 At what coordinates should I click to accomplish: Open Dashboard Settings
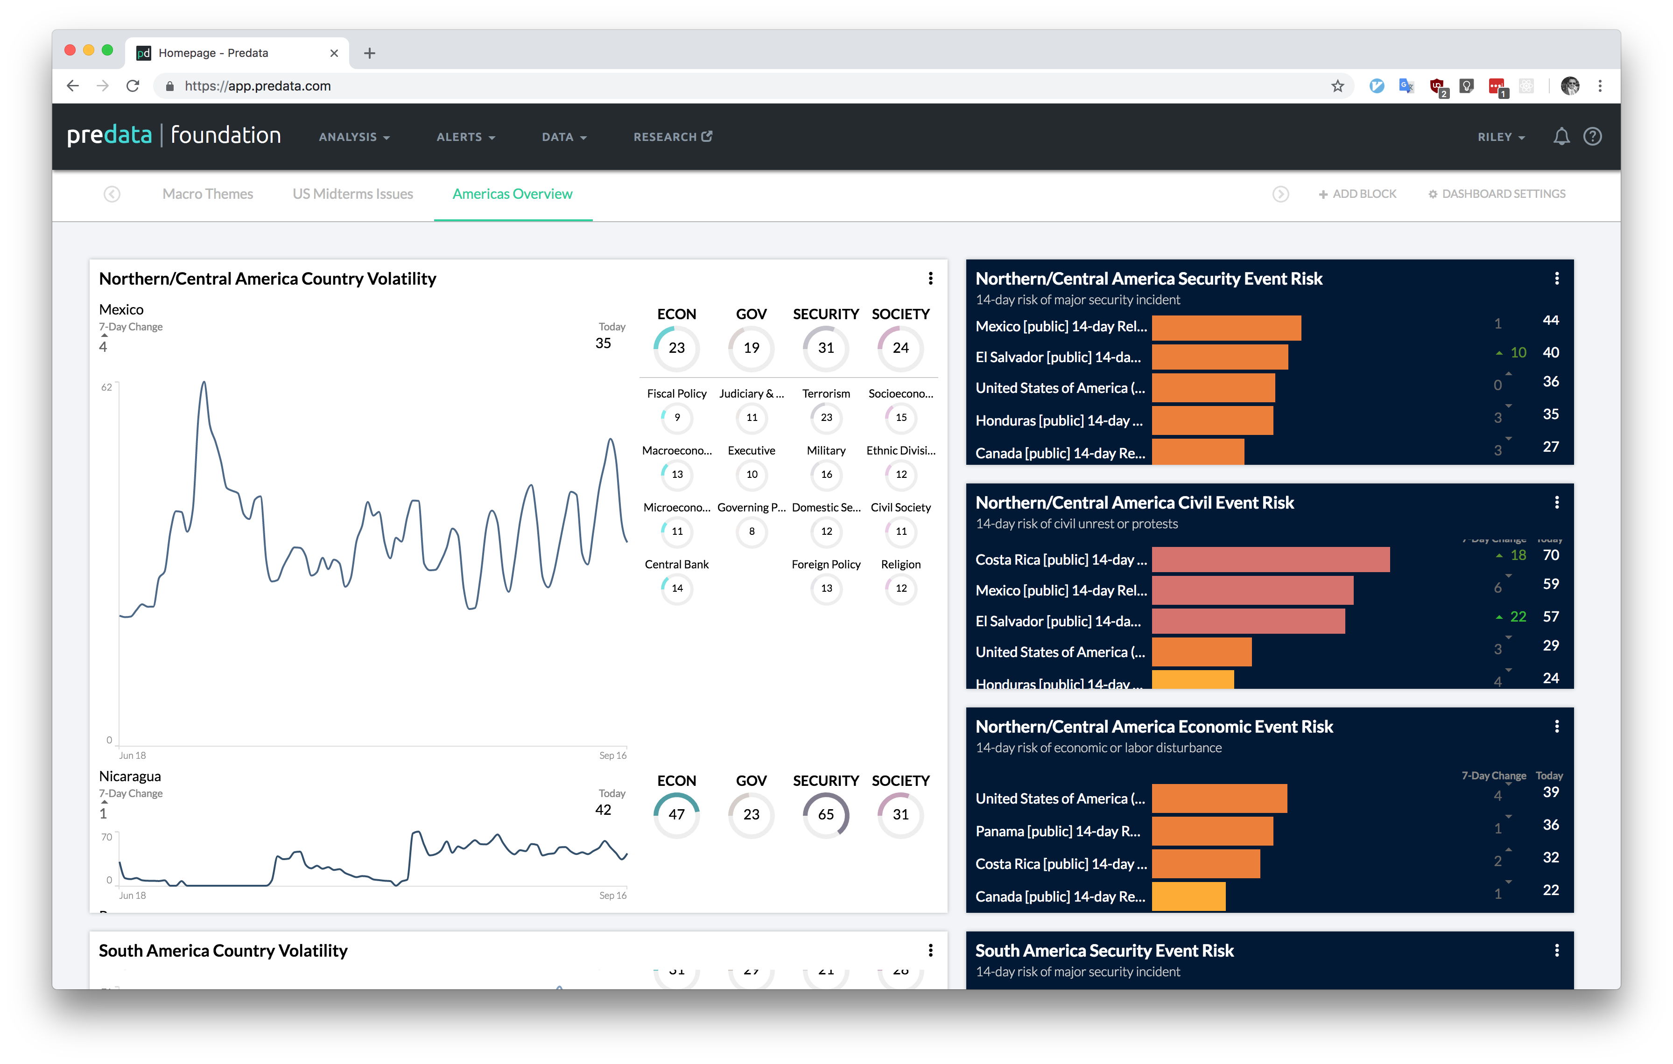pyautogui.click(x=1497, y=194)
